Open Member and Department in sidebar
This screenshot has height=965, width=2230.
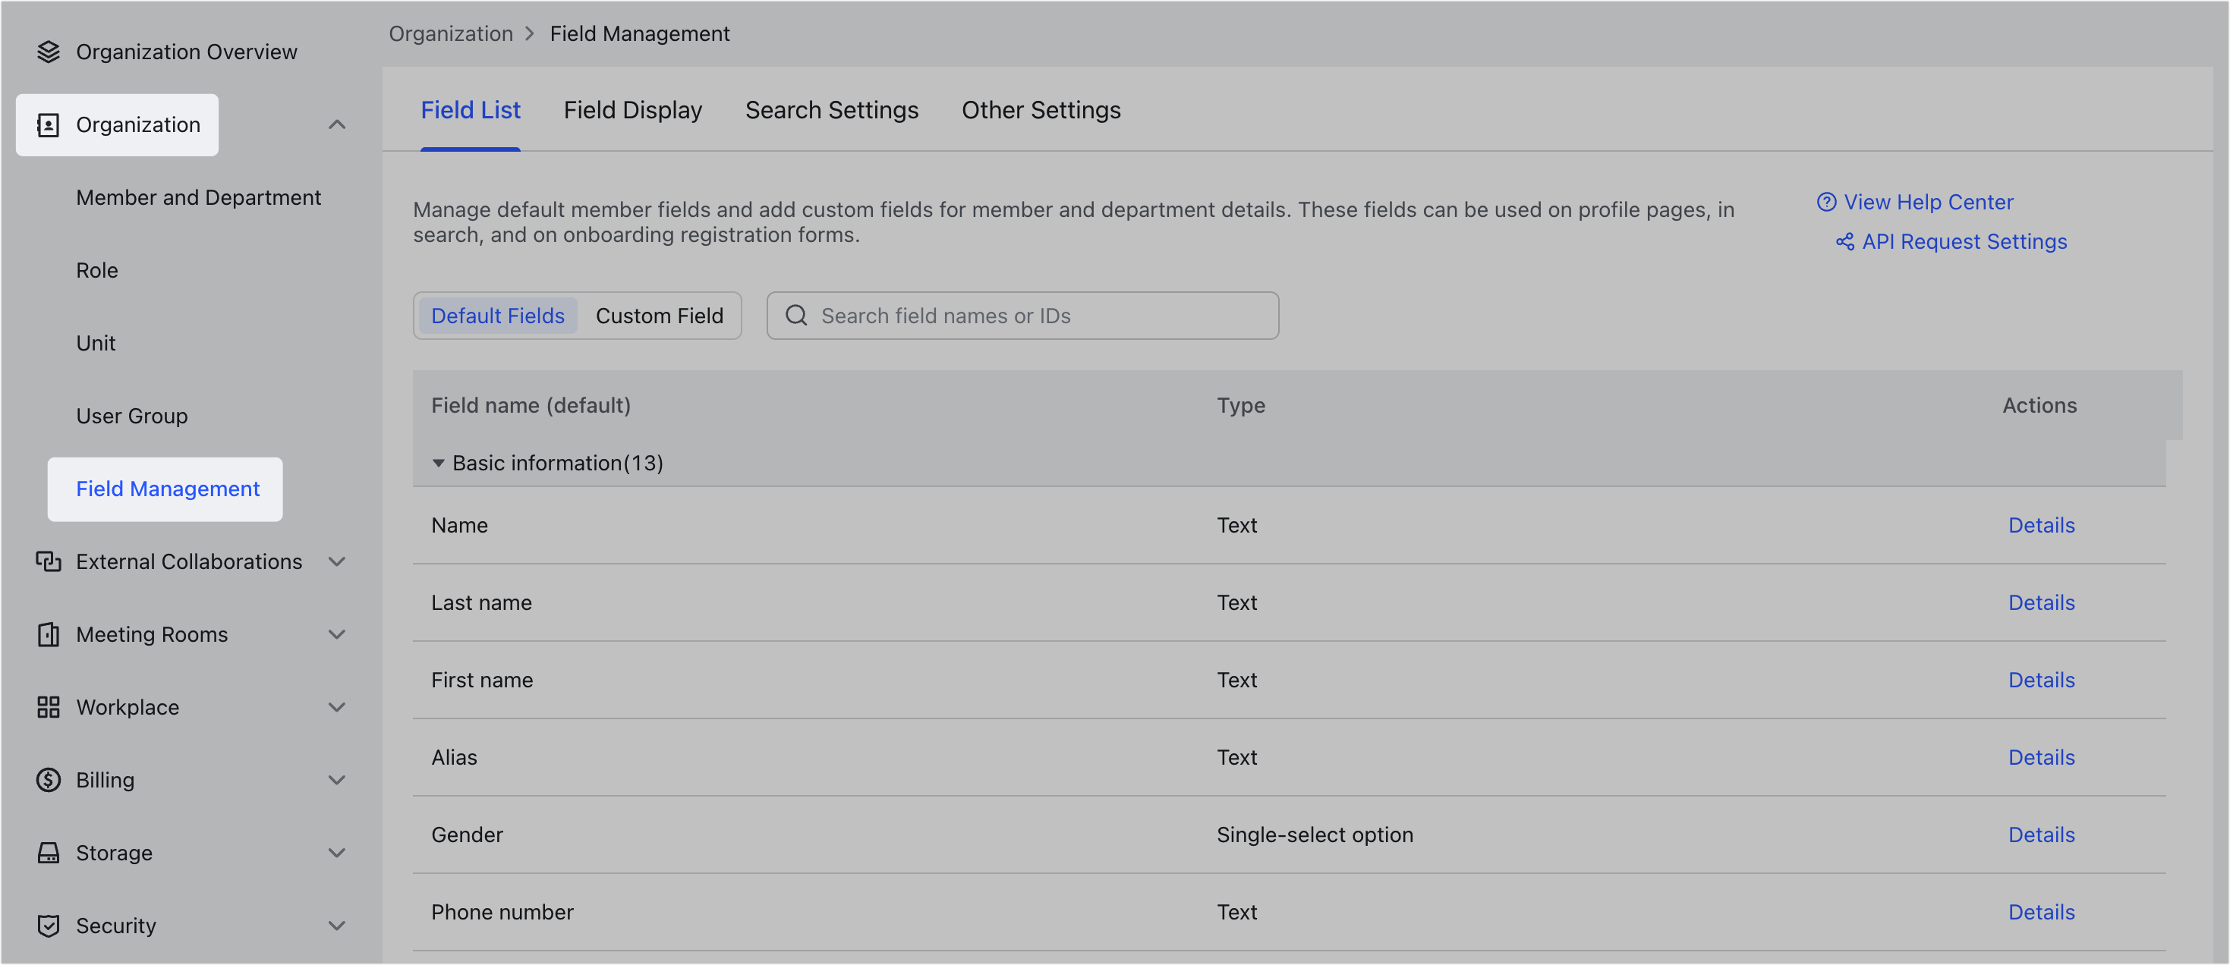pyautogui.click(x=198, y=197)
